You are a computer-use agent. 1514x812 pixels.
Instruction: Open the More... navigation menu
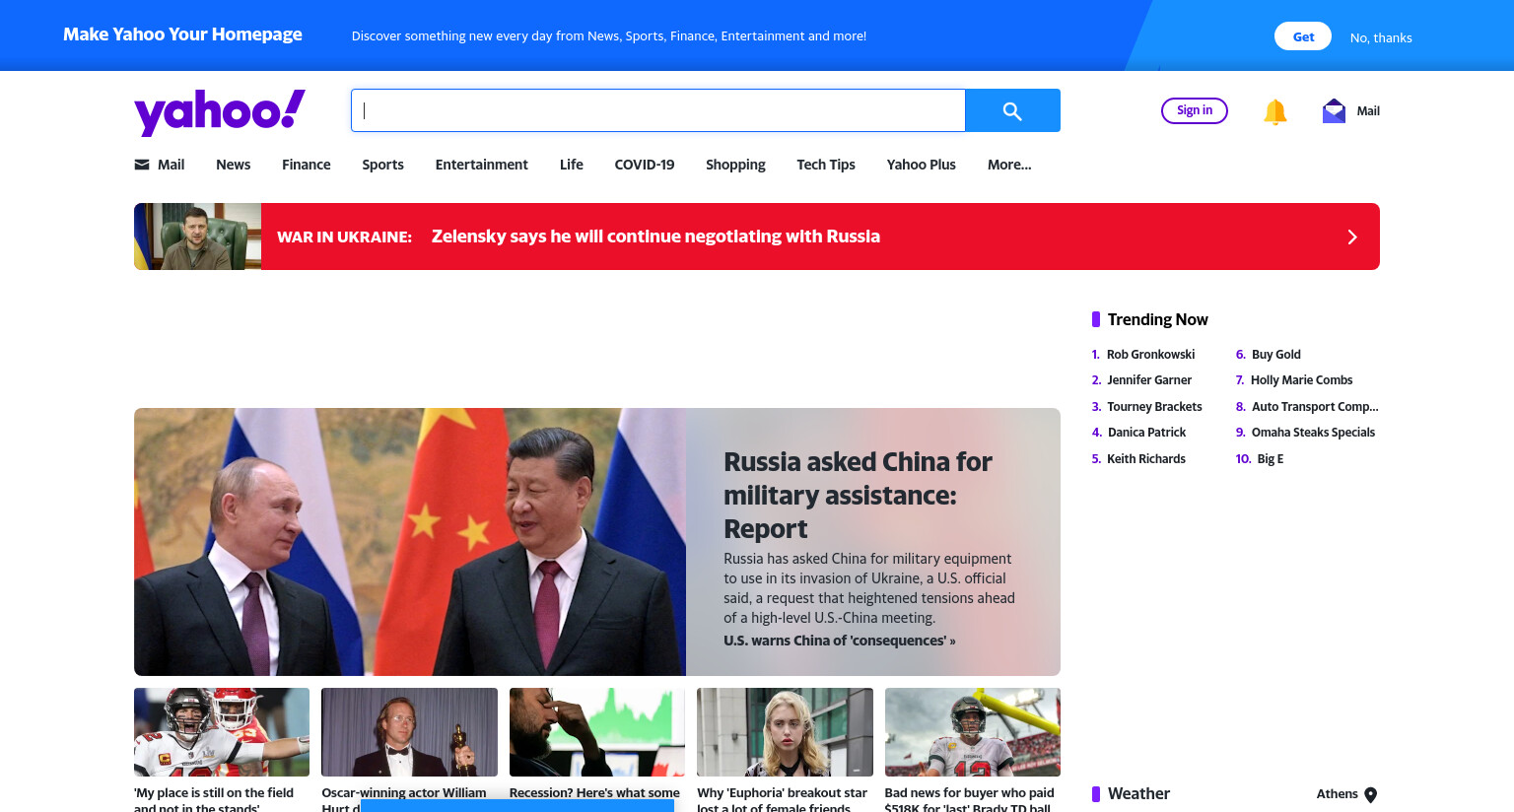1009,165
